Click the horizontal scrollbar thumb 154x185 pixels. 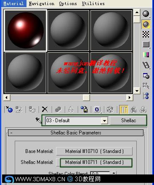[x=86, y=97]
